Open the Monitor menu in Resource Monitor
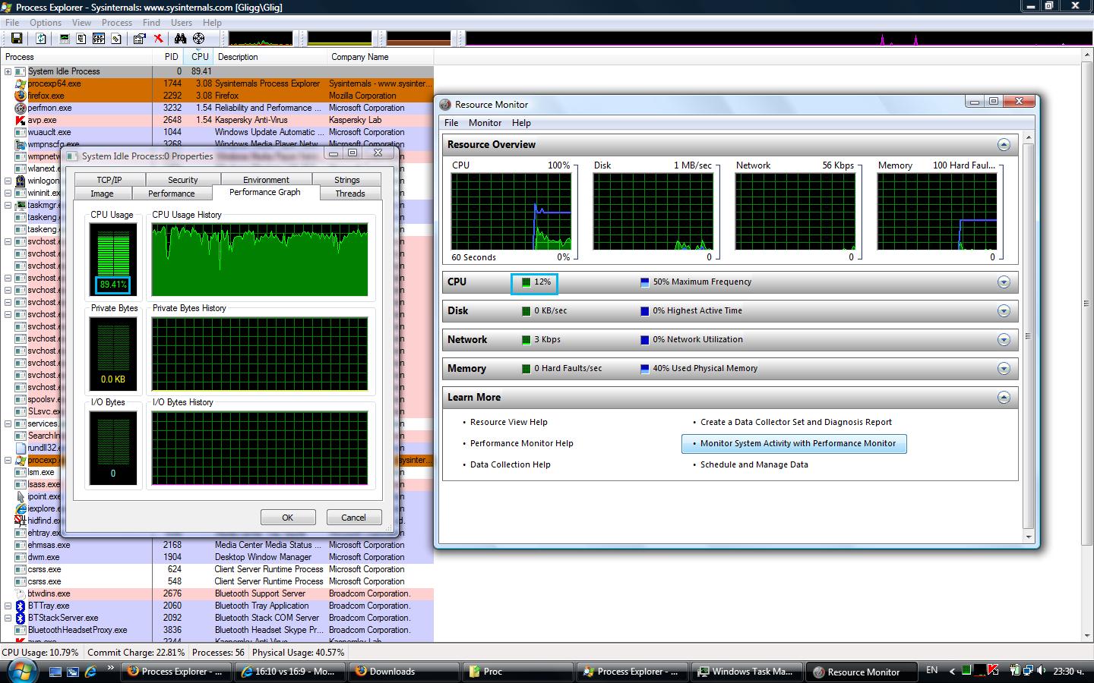The height and width of the screenshot is (683, 1094). (x=485, y=123)
